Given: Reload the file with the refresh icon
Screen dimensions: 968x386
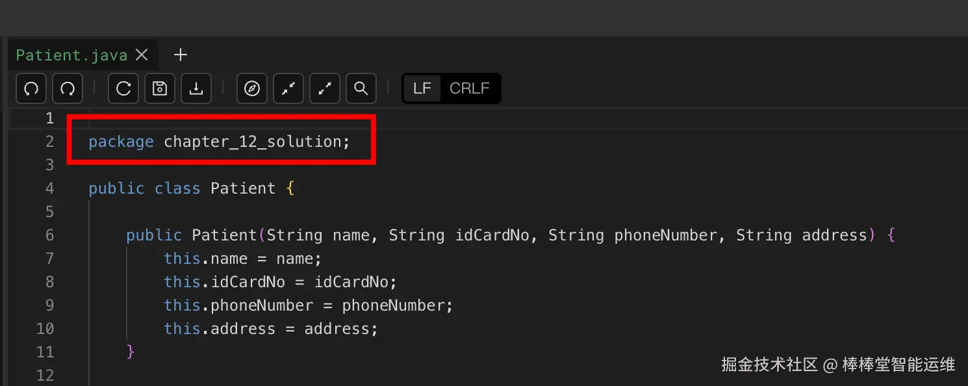Looking at the screenshot, I should (123, 88).
